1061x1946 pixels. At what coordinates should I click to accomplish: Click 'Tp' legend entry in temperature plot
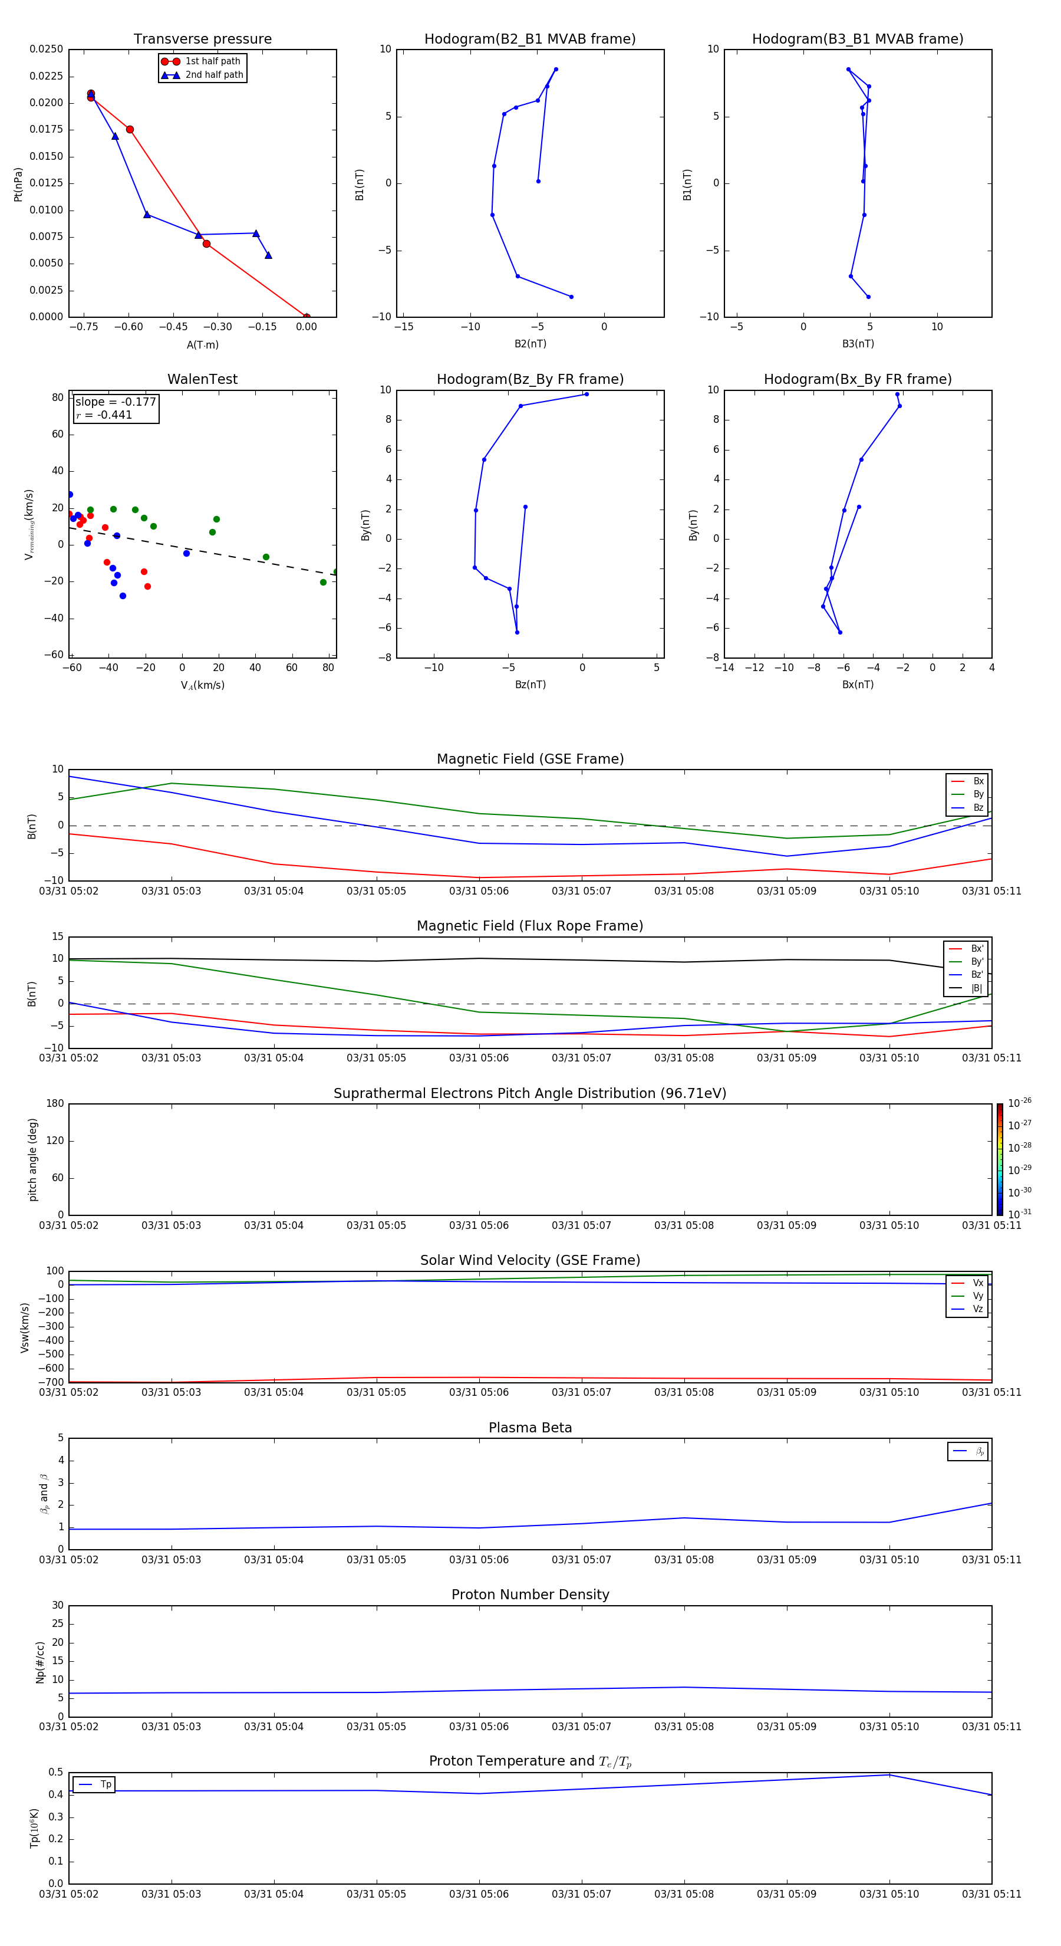coord(94,1784)
